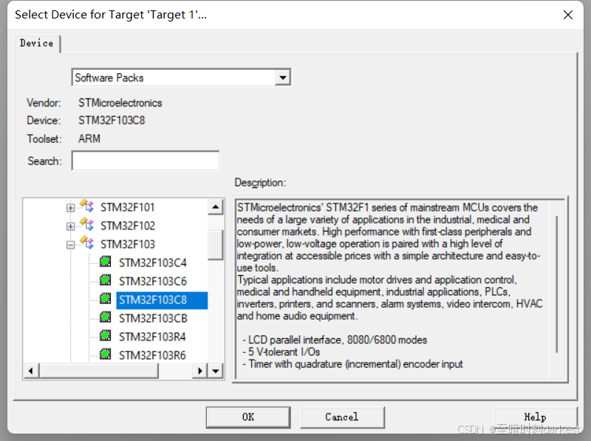This screenshot has height=441, width=591.
Task: Collapse the STM32F103 tree node
Action: [x=70, y=245]
